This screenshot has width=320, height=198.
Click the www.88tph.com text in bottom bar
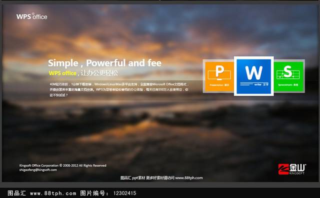pos(53,193)
